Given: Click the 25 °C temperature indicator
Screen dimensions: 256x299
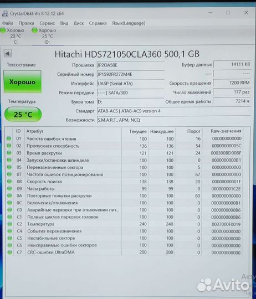Looking at the screenshot, I should click(x=23, y=115).
